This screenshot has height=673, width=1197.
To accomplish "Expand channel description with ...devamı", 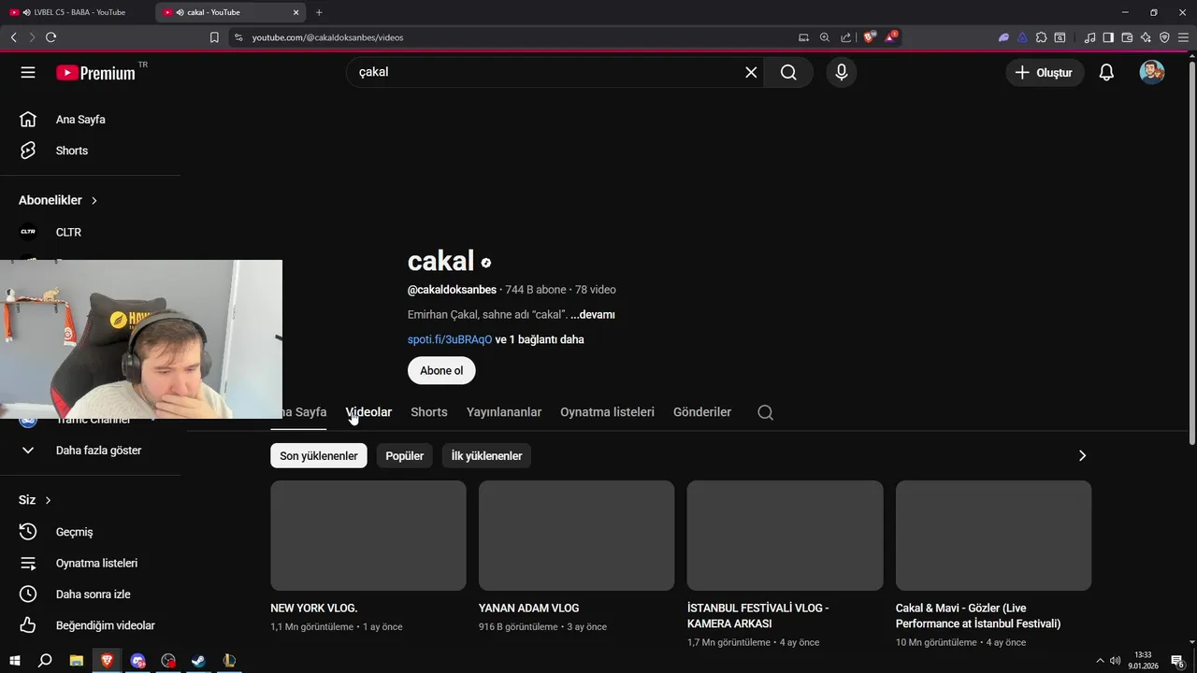I will pos(593,315).
